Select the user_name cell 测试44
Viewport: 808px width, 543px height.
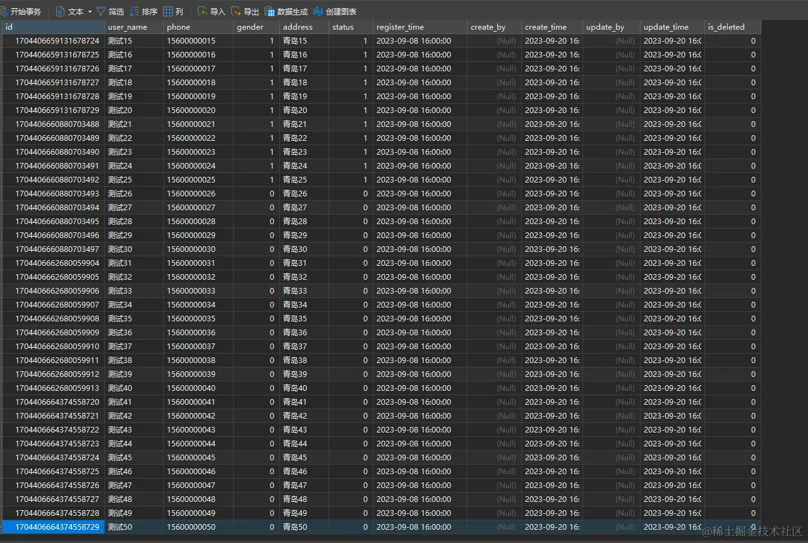(x=134, y=444)
